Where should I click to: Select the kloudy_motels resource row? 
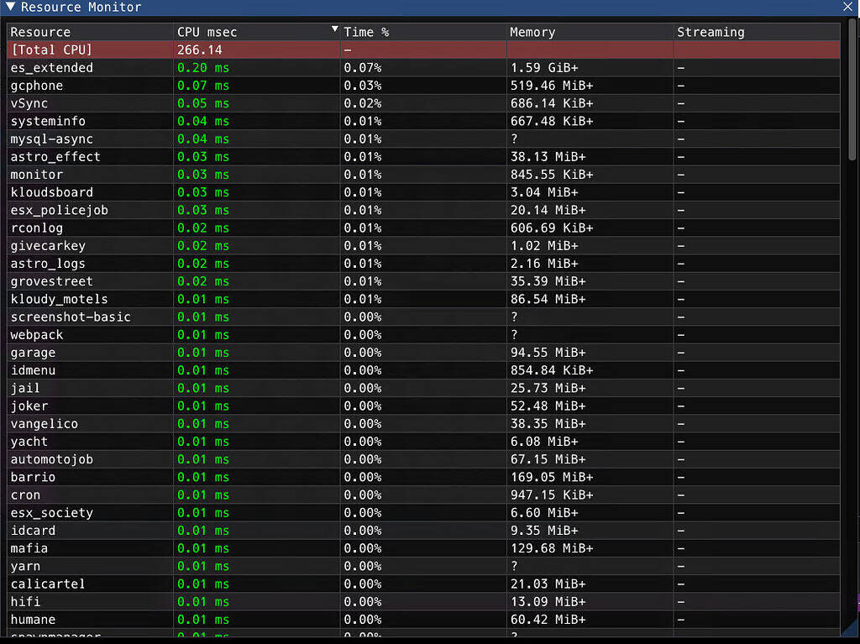(x=252, y=299)
